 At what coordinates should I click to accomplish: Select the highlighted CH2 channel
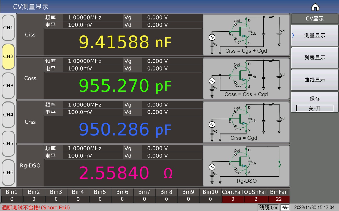pyautogui.click(x=8, y=57)
